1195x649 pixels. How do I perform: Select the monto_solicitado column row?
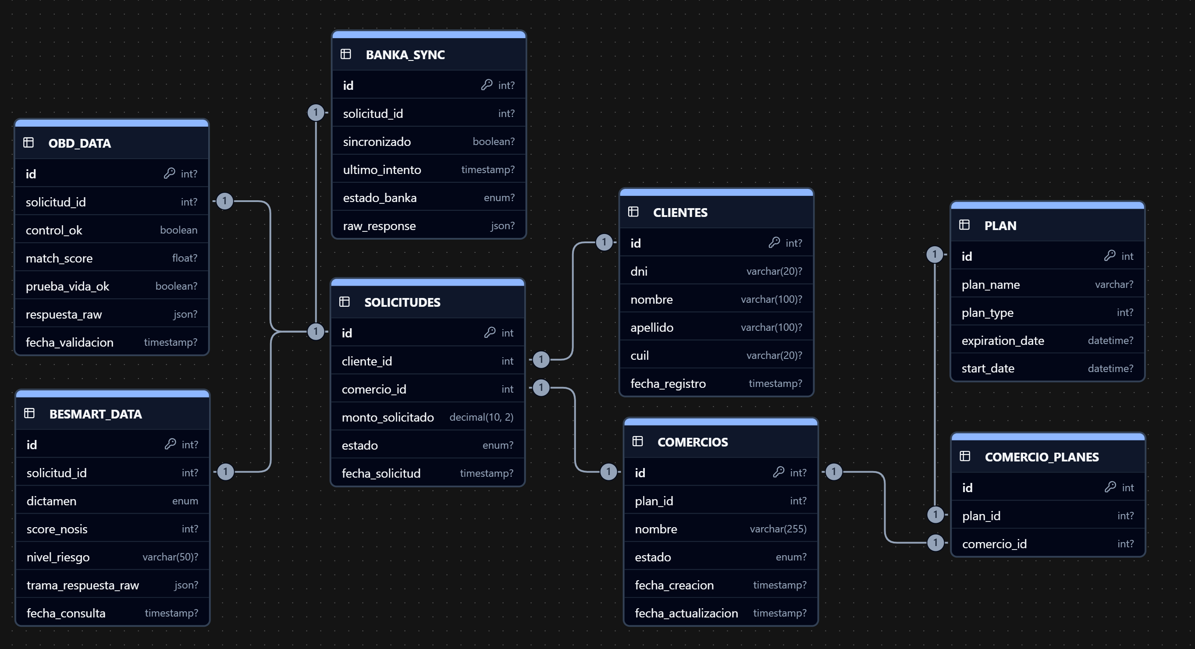point(427,417)
